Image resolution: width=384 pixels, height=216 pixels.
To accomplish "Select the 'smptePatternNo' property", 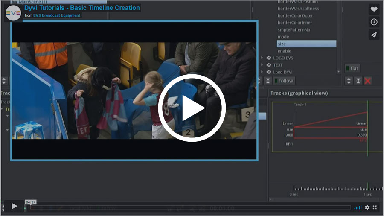I will [x=294, y=29].
